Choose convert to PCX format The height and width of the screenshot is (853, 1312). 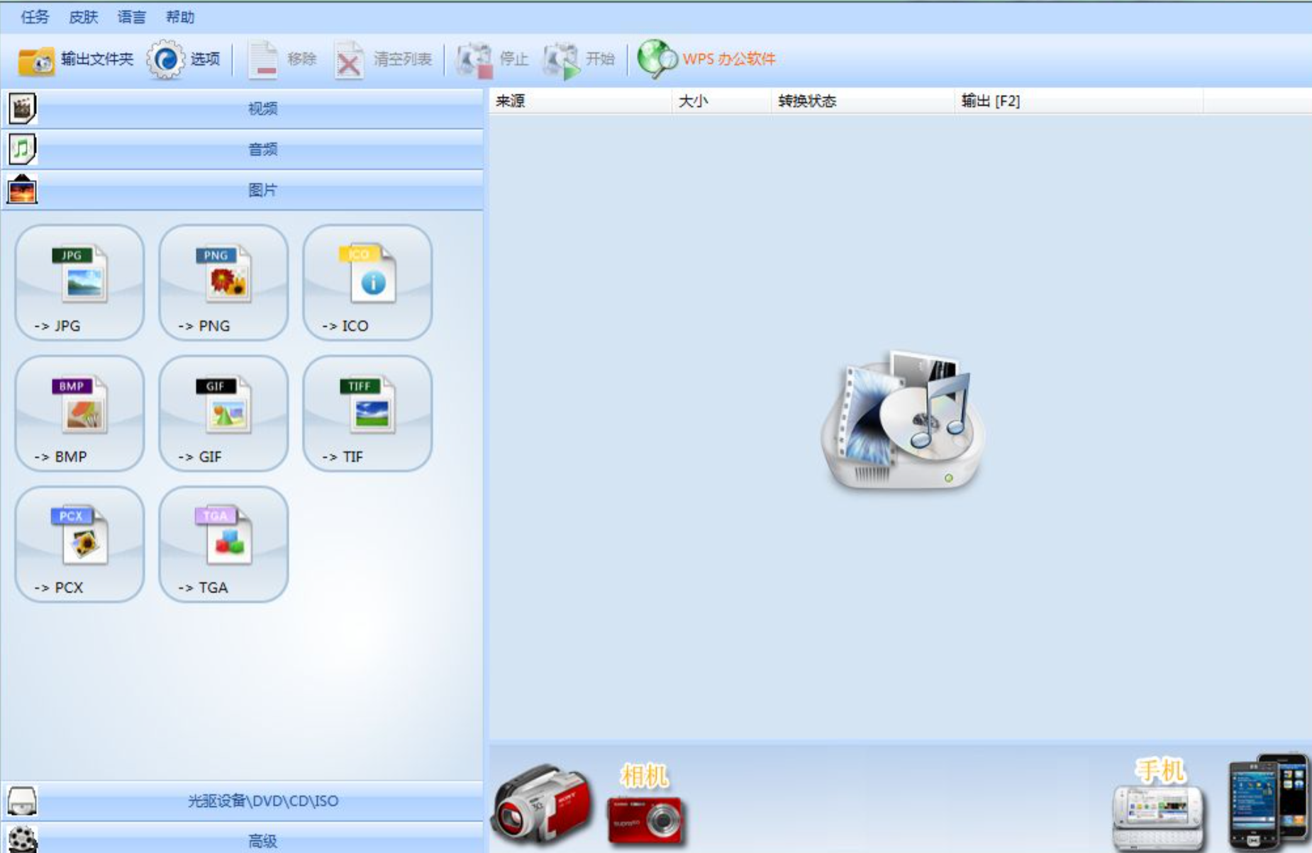click(79, 544)
